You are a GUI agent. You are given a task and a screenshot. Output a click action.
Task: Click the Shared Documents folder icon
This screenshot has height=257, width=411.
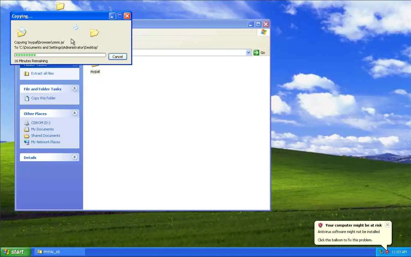pos(27,136)
